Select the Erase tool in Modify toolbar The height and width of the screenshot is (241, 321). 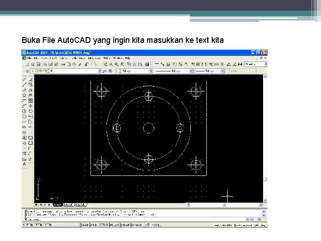click(x=30, y=79)
